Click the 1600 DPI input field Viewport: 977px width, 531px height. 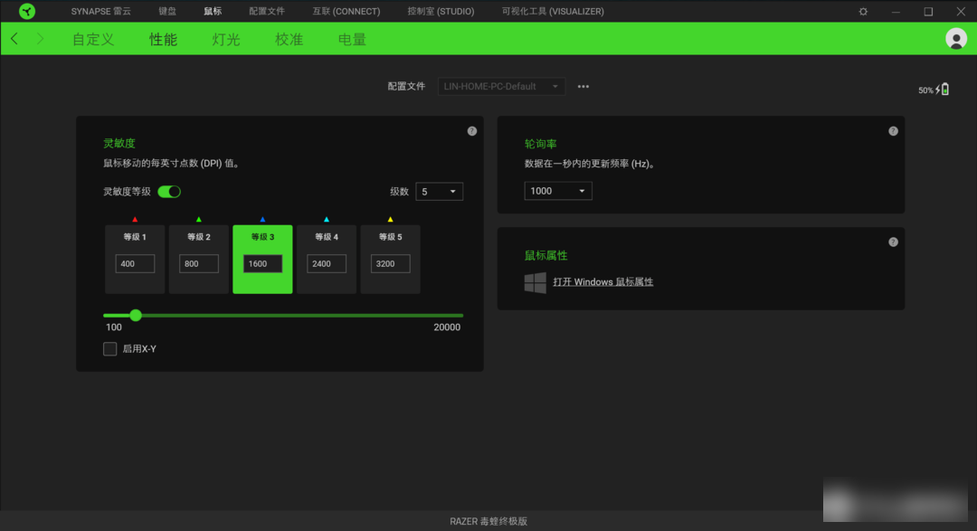click(x=262, y=263)
